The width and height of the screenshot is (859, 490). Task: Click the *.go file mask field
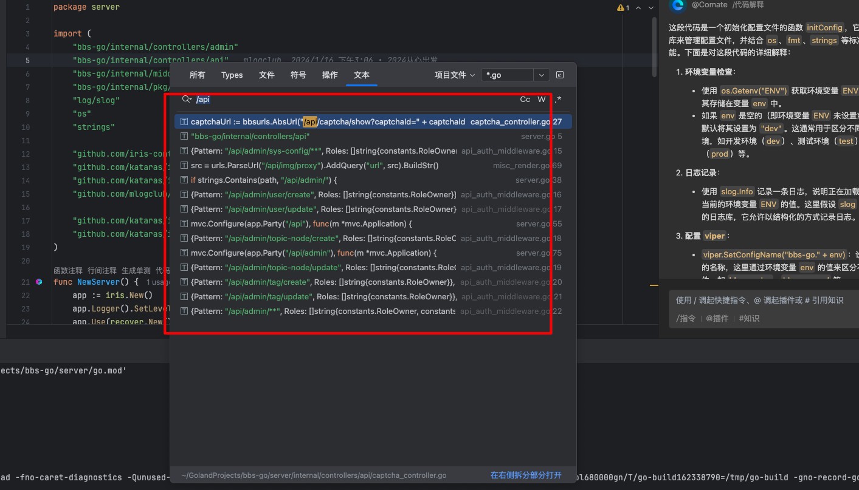point(508,75)
